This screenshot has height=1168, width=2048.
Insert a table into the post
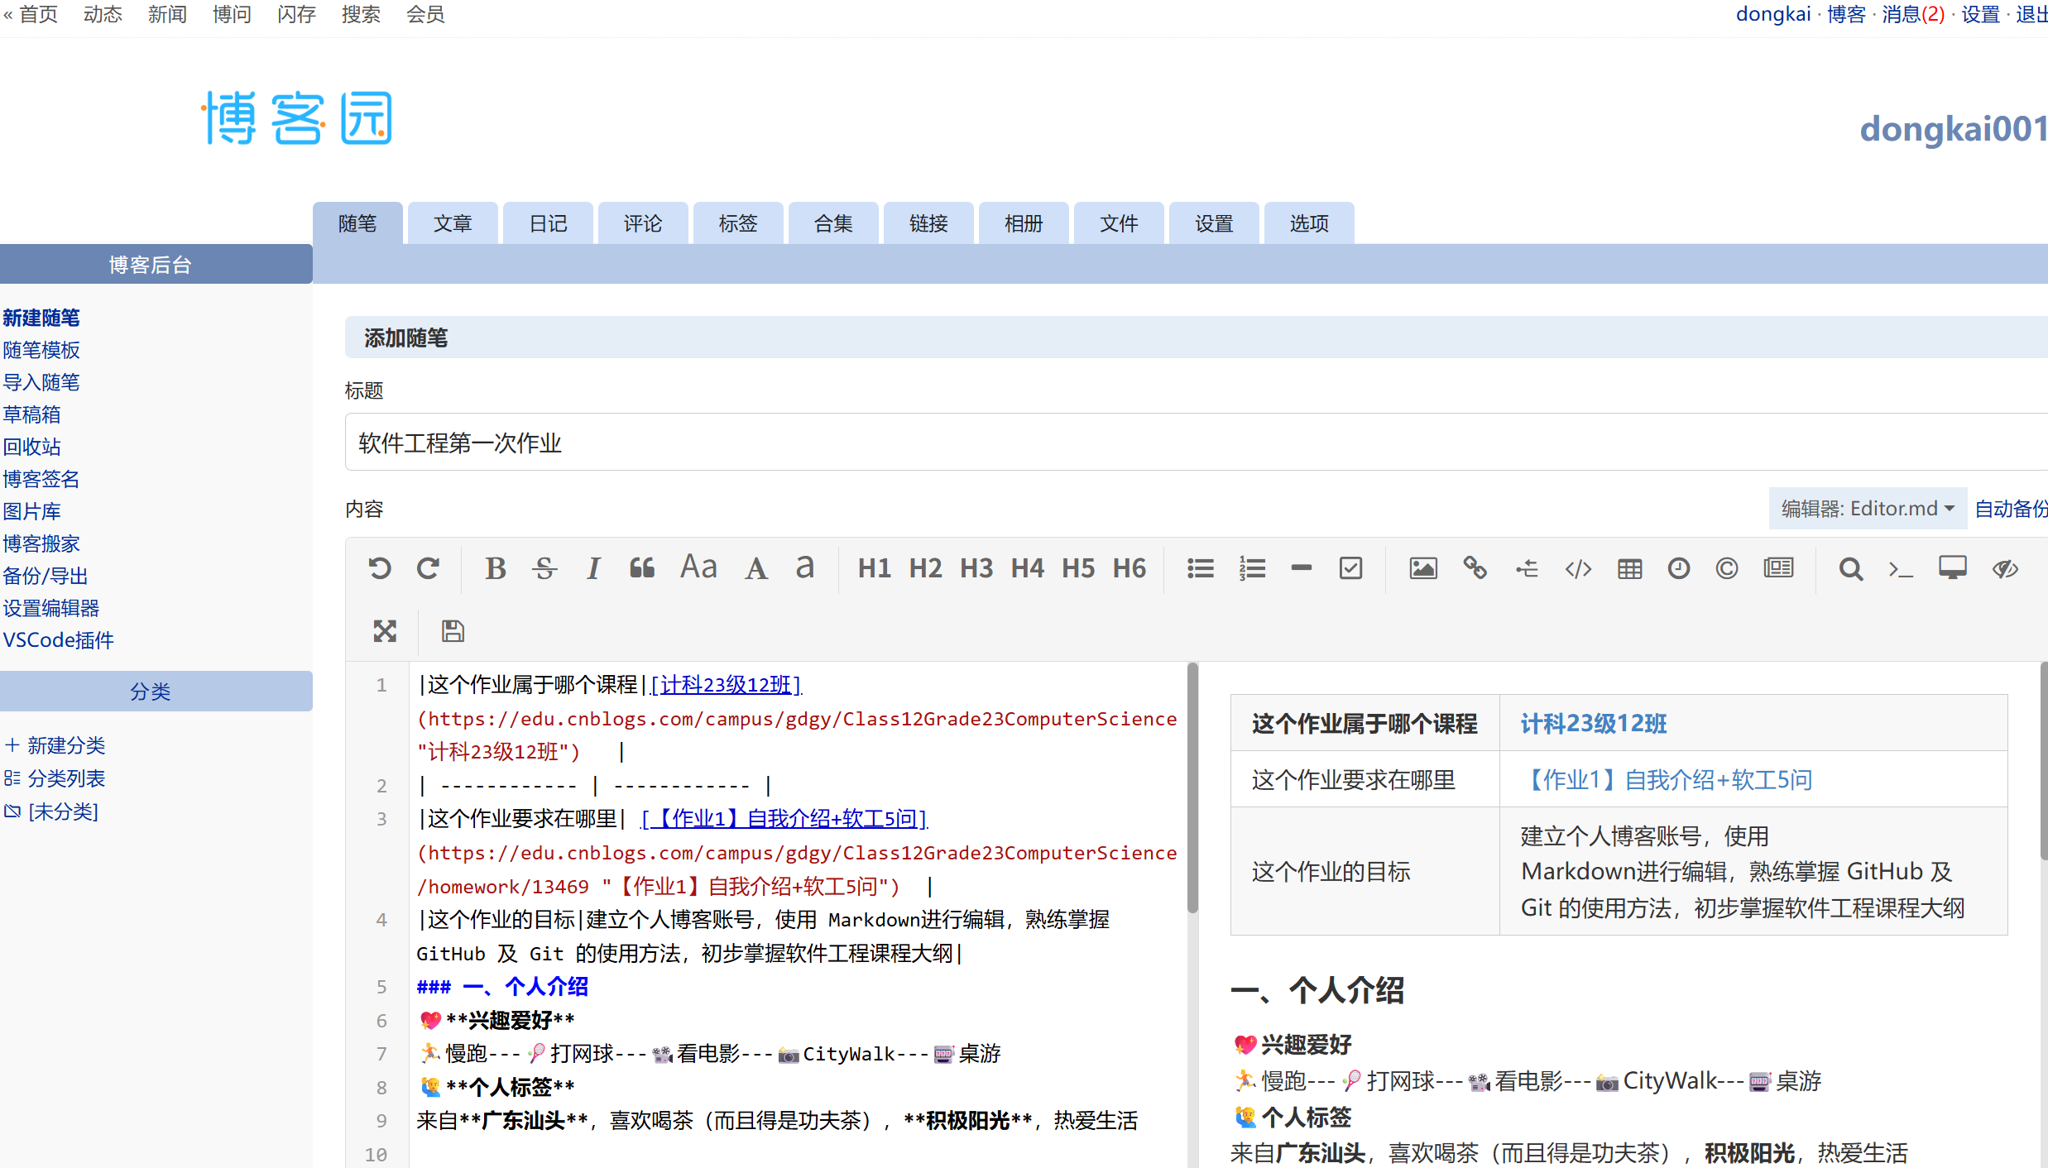point(1629,568)
